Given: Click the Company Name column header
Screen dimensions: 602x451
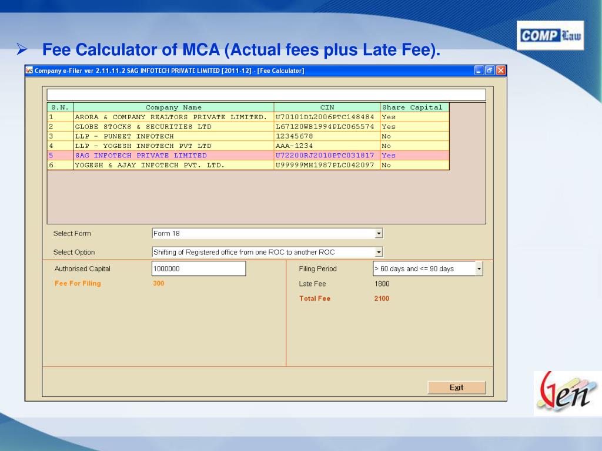Looking at the screenshot, I should click(173, 107).
